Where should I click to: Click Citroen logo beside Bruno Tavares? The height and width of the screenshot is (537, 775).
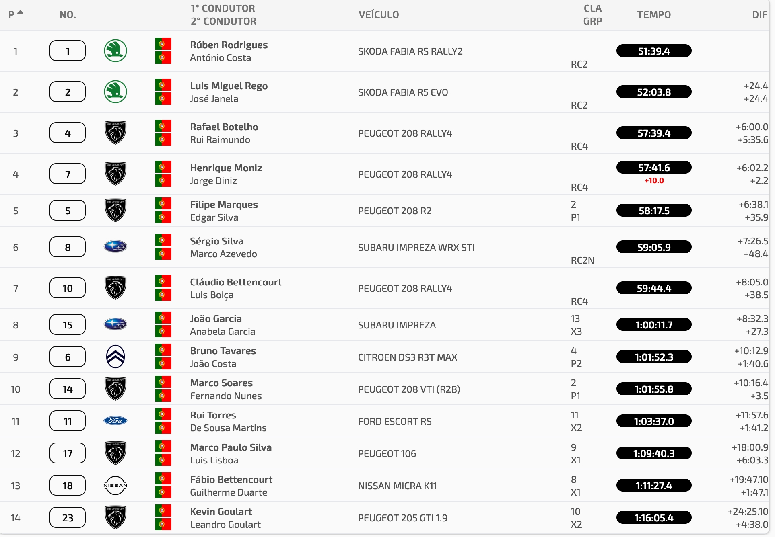(x=115, y=357)
